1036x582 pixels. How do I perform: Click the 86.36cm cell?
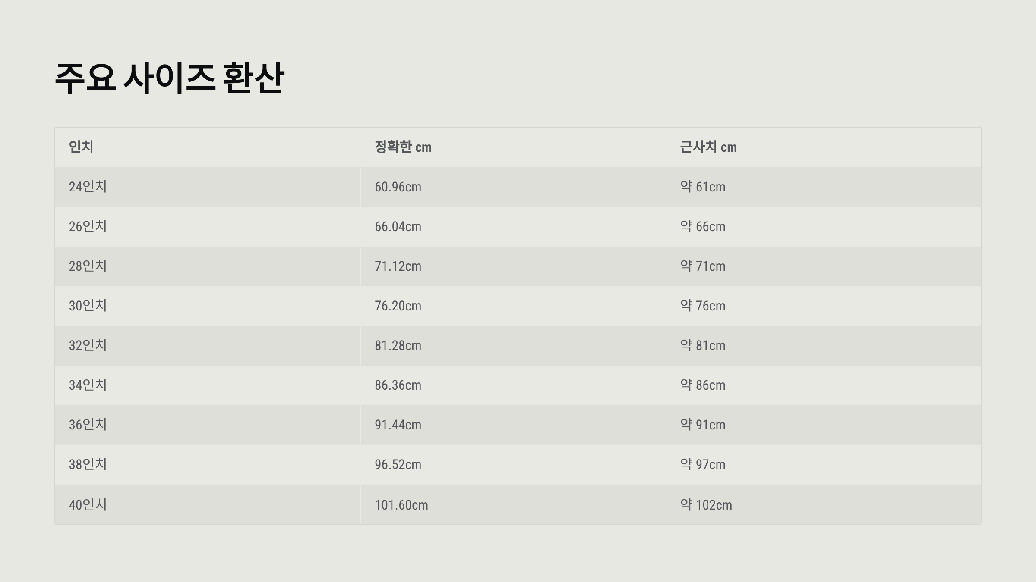coord(398,385)
